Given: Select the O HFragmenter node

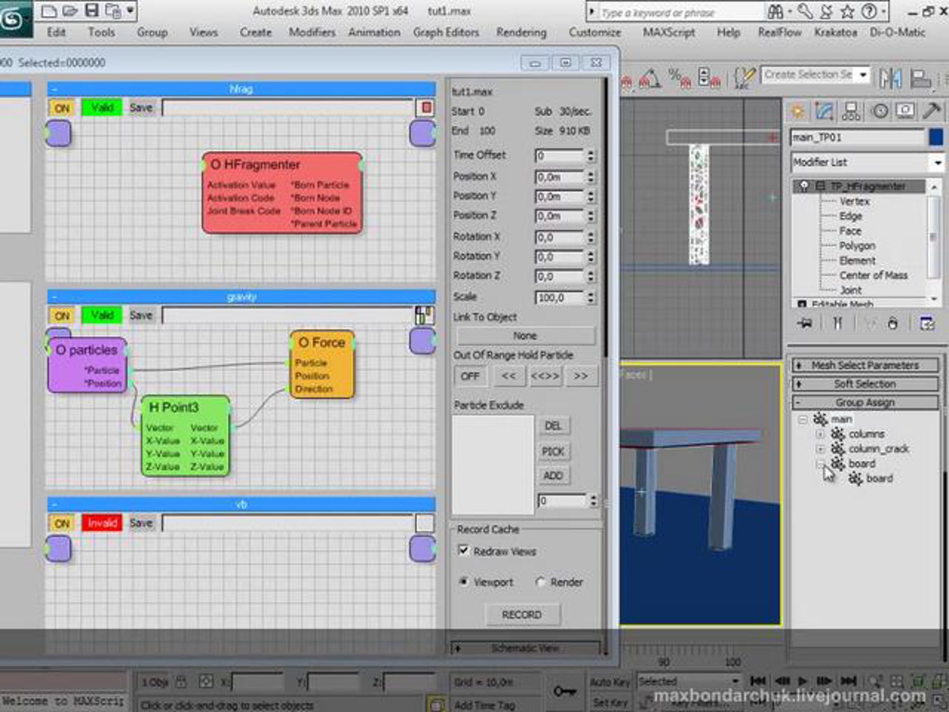Looking at the screenshot, I should pyautogui.click(x=282, y=193).
